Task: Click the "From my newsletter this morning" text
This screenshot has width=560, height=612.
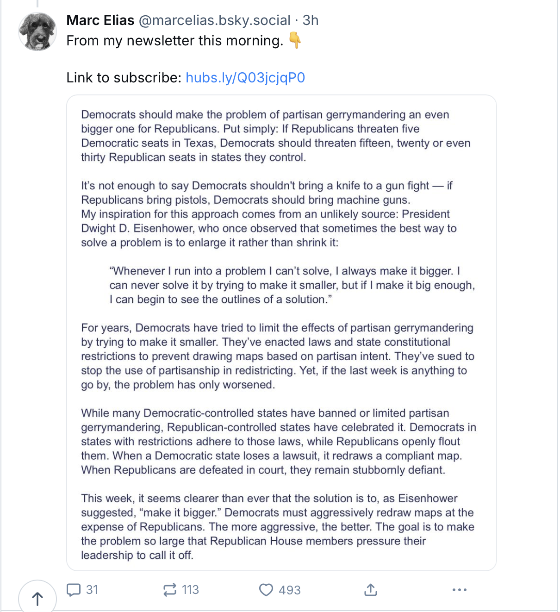Action: pos(175,41)
